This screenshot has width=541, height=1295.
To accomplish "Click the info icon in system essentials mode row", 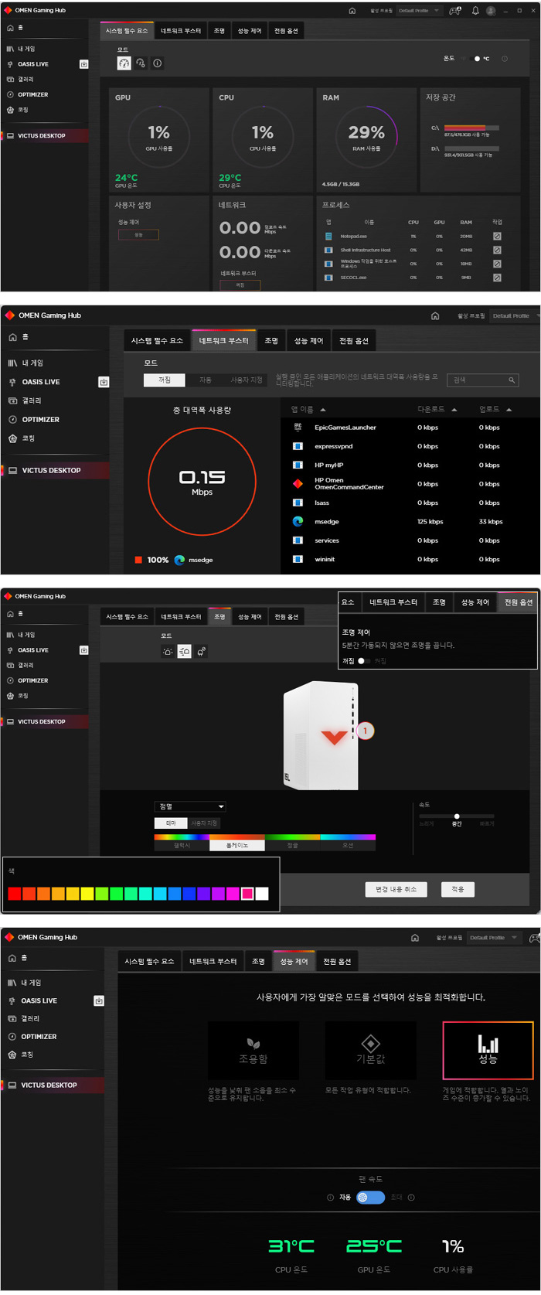I will (158, 63).
